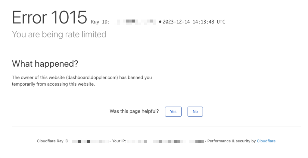
Task: Click the 'Was this page helpful?' label
Action: (134, 111)
